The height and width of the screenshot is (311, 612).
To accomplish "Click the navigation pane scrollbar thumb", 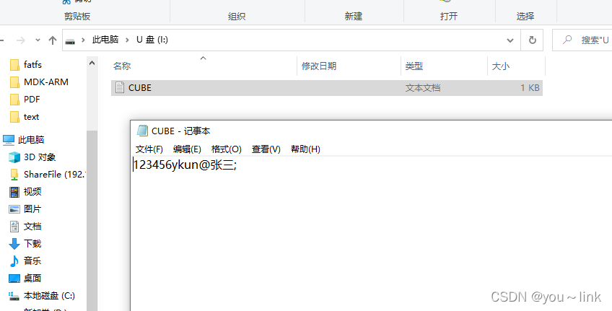I will tap(92, 221).
